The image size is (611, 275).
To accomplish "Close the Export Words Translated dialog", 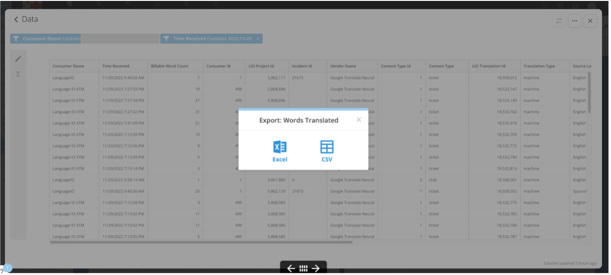I will click(x=358, y=120).
